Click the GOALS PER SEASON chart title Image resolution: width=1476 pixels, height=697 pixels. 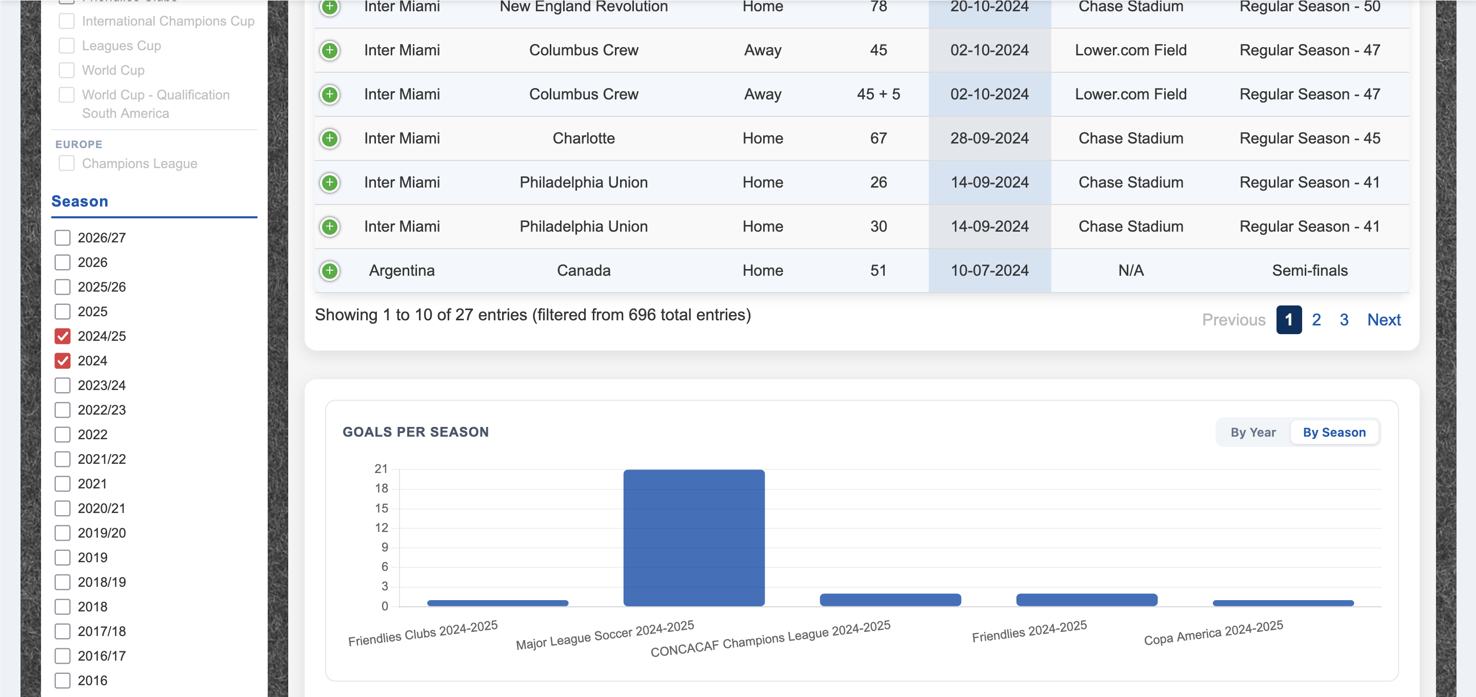tap(415, 433)
